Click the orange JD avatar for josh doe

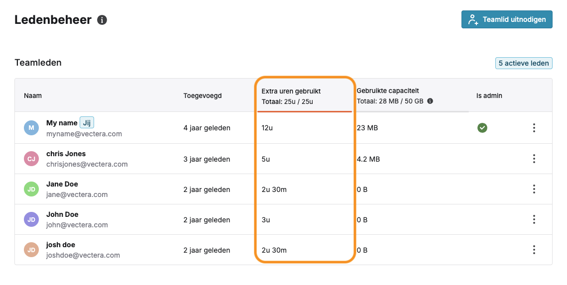click(31, 250)
